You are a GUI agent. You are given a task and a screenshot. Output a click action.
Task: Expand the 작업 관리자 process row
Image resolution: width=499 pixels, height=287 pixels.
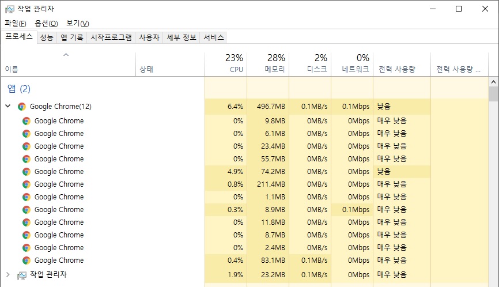pos(8,274)
